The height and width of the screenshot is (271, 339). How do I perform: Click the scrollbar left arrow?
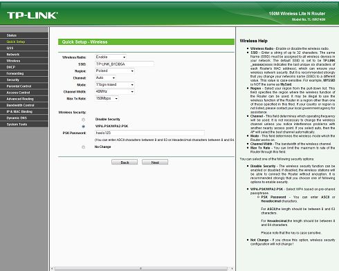(52, 268)
